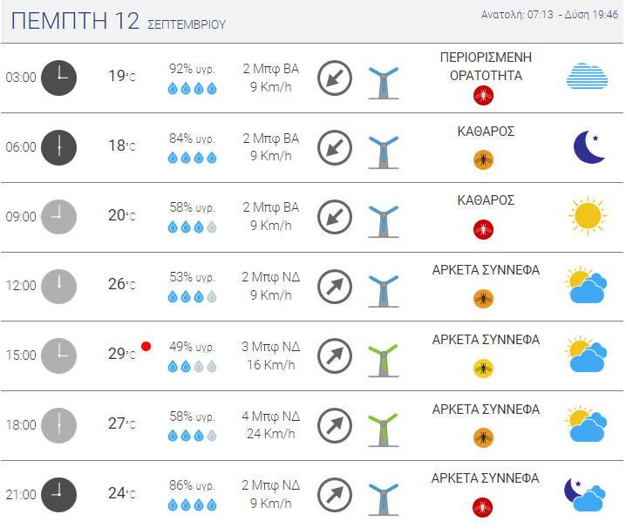Click the ΠΕΡΙΟΡΙΣΜΕΝΗ ΟΡΑΤΟΤΗΤΑ label

coord(486,66)
